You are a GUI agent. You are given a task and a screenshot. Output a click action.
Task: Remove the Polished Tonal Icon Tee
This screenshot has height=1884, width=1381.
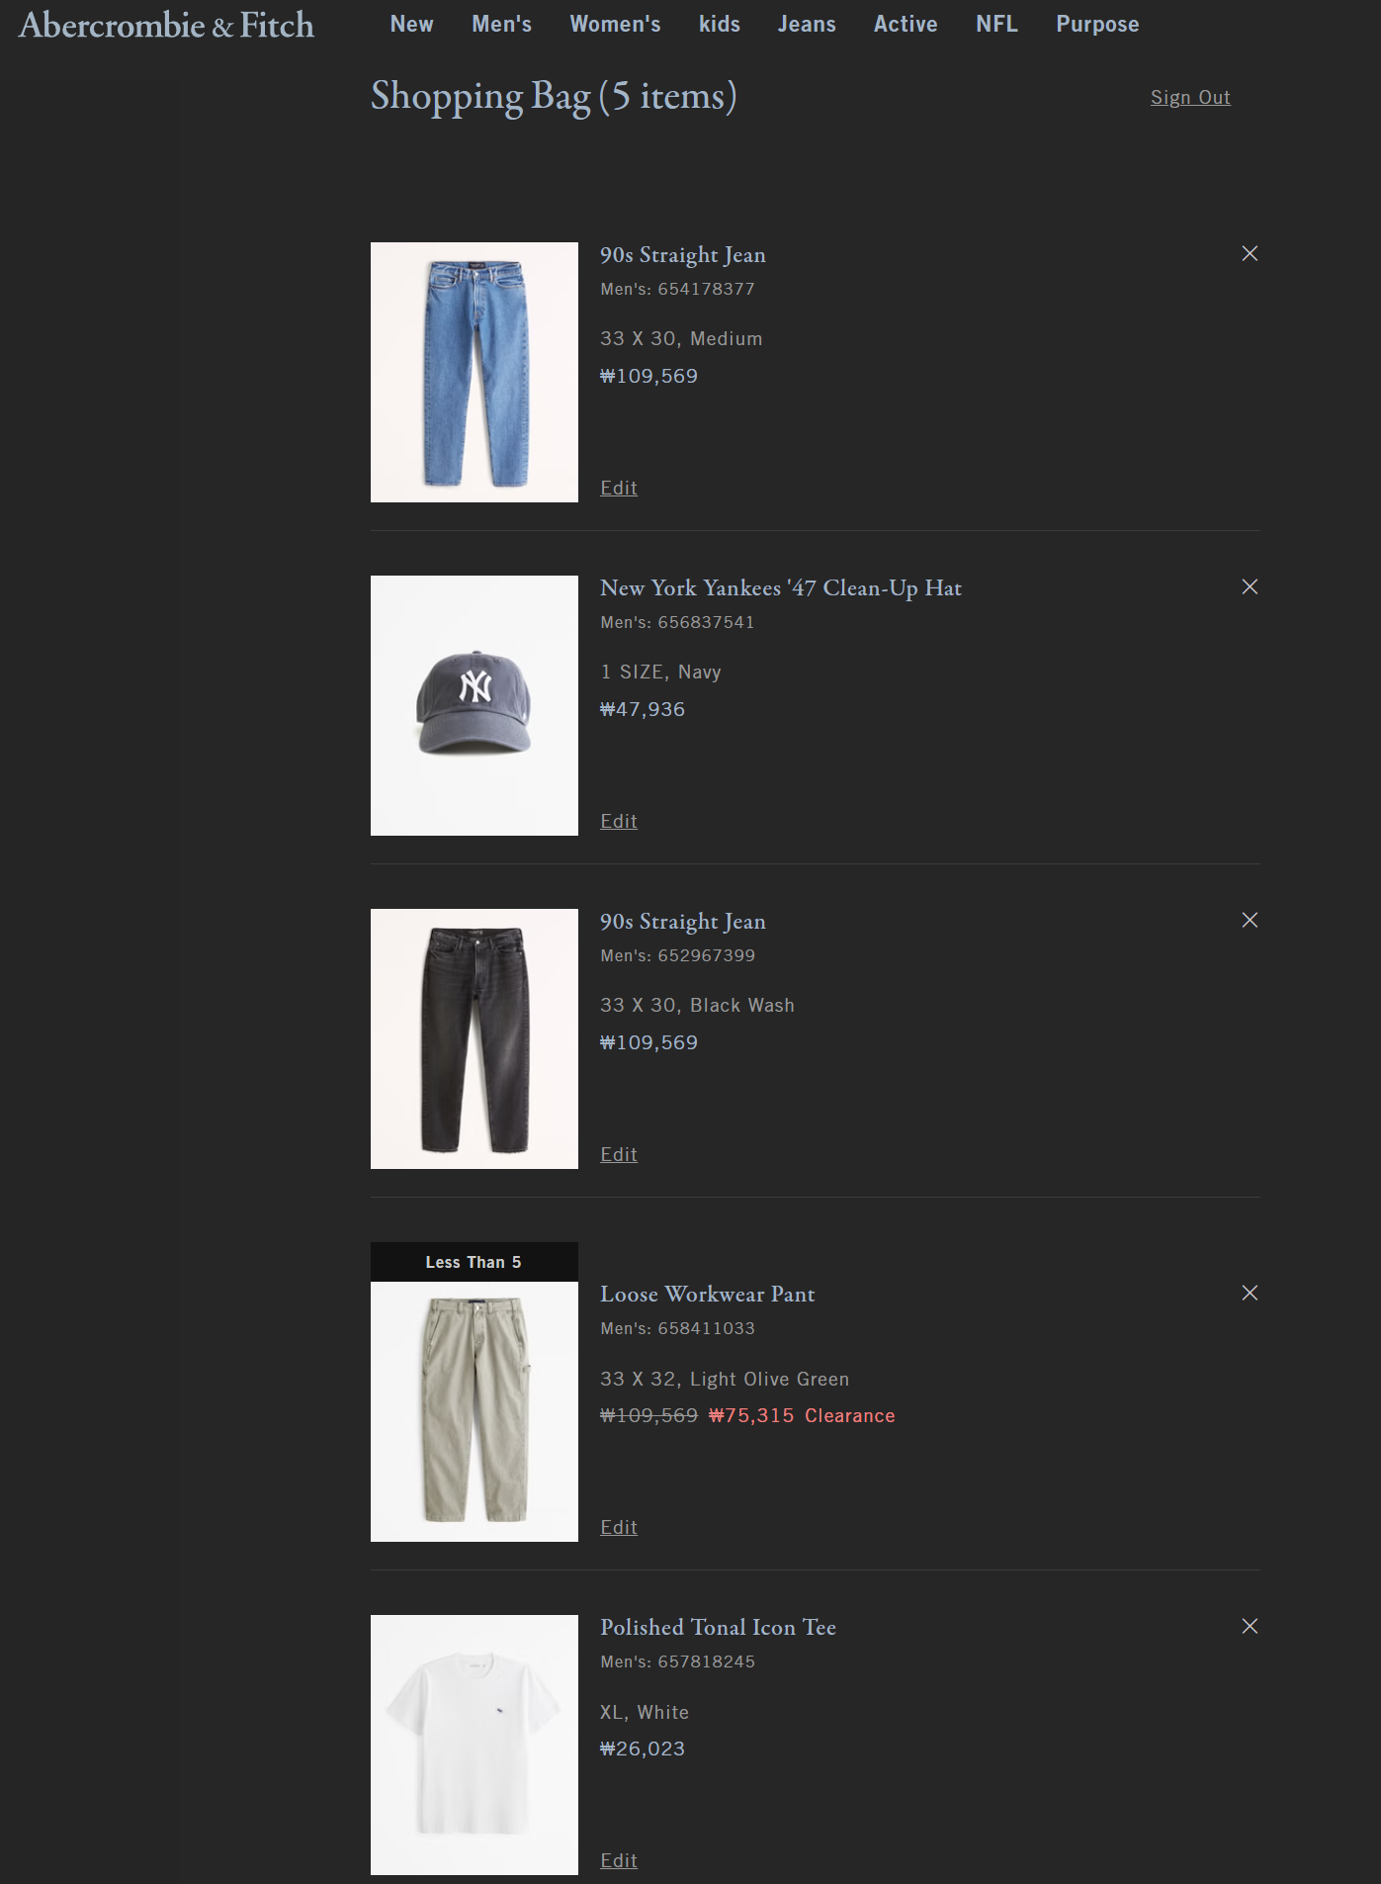[x=1250, y=1626]
